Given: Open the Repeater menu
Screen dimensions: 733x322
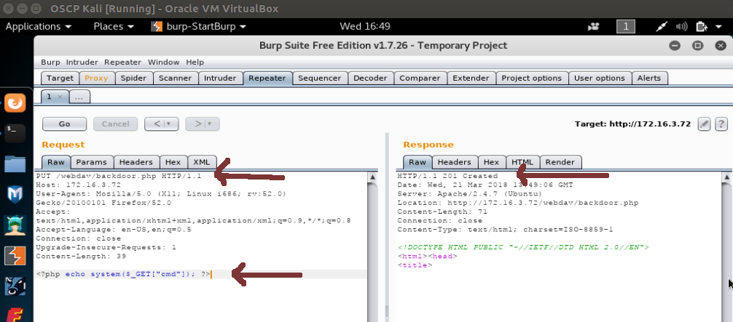Looking at the screenshot, I should coord(122,62).
